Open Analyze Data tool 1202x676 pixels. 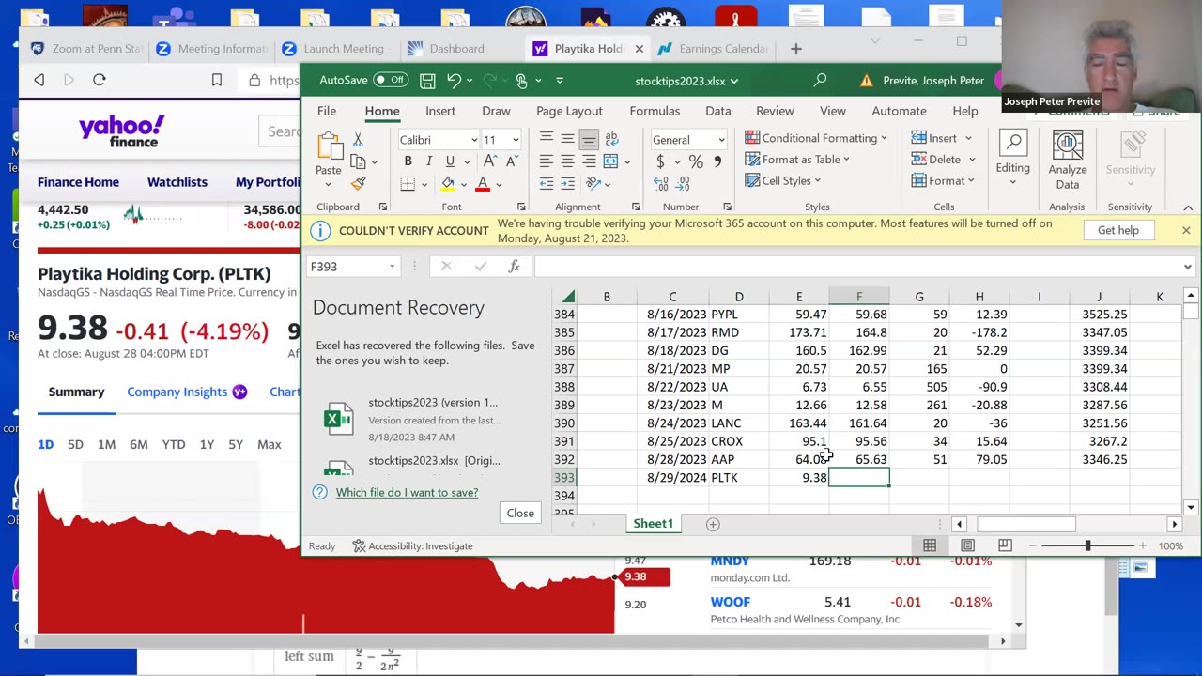[x=1067, y=161]
